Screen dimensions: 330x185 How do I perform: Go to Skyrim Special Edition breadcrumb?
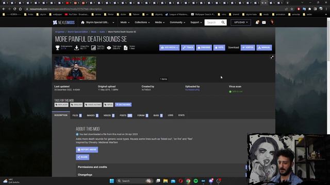tap(78, 32)
